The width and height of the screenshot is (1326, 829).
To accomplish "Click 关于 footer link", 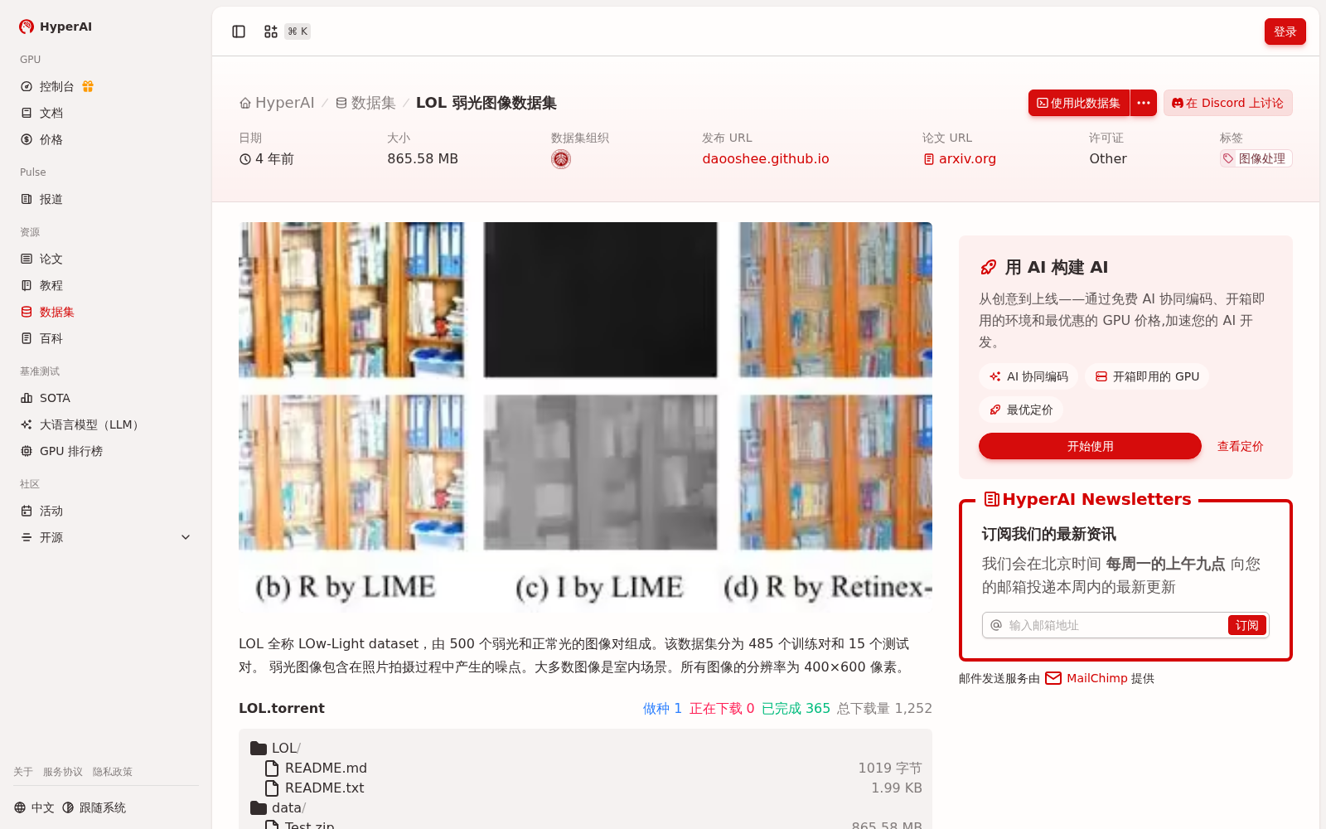I will tap(23, 772).
